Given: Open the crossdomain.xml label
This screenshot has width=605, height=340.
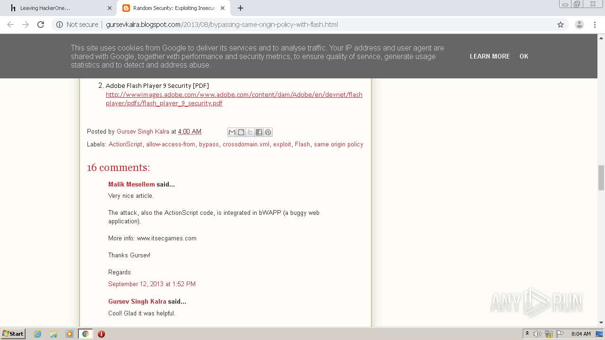Looking at the screenshot, I should pos(246,144).
